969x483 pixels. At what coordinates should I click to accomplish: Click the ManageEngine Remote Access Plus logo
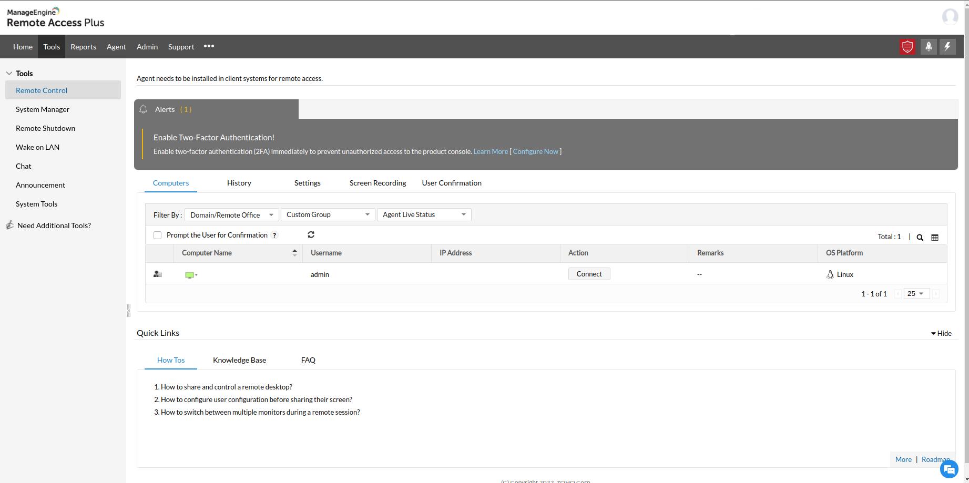tap(56, 17)
